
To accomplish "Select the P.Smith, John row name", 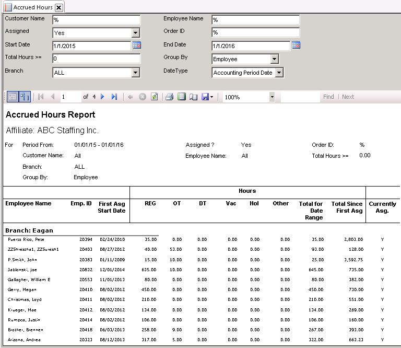I will click(x=22, y=260).
